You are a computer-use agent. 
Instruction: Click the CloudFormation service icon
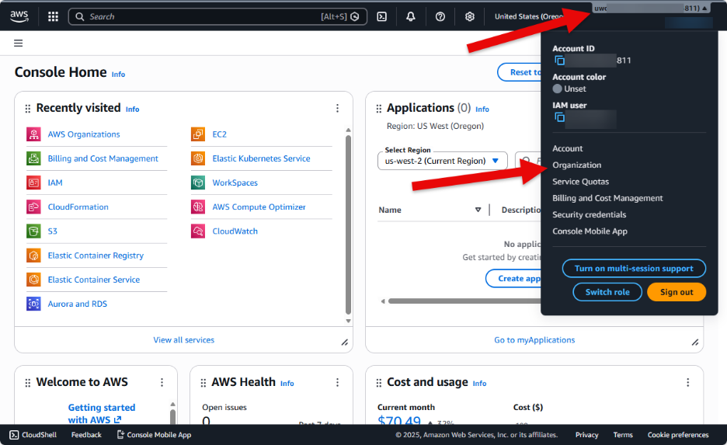tap(34, 207)
